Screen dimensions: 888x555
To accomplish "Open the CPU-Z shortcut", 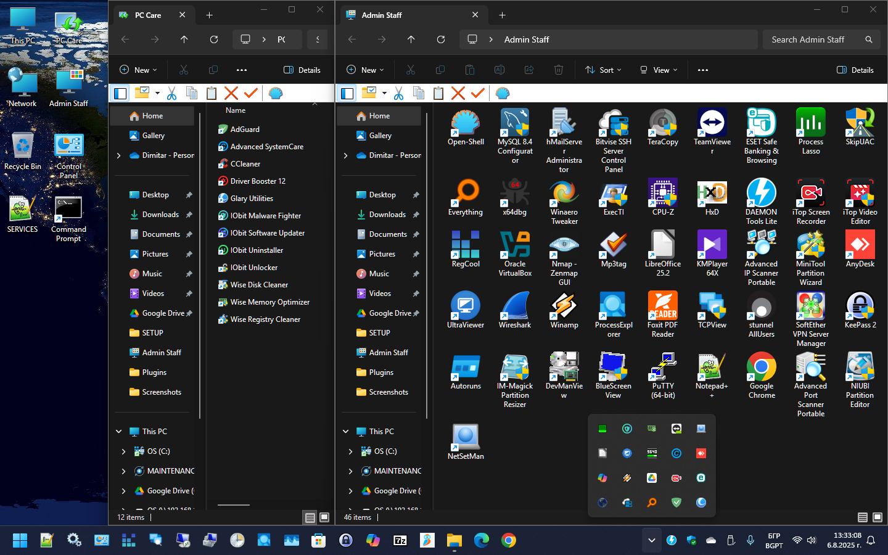I will (x=662, y=197).
